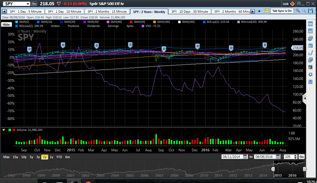Save the chart with floppy disk icon
Viewport: 317px width, 183px height.
tap(311, 11)
